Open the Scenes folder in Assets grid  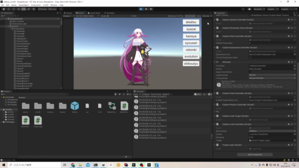pos(63,107)
